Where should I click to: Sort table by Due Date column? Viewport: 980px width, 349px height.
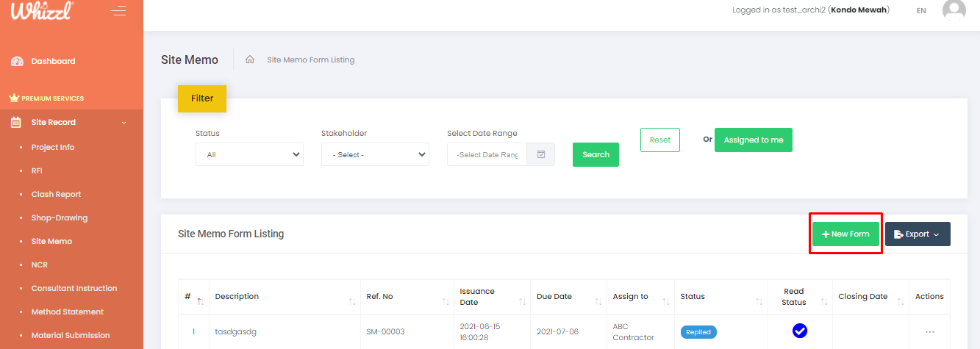(598, 301)
